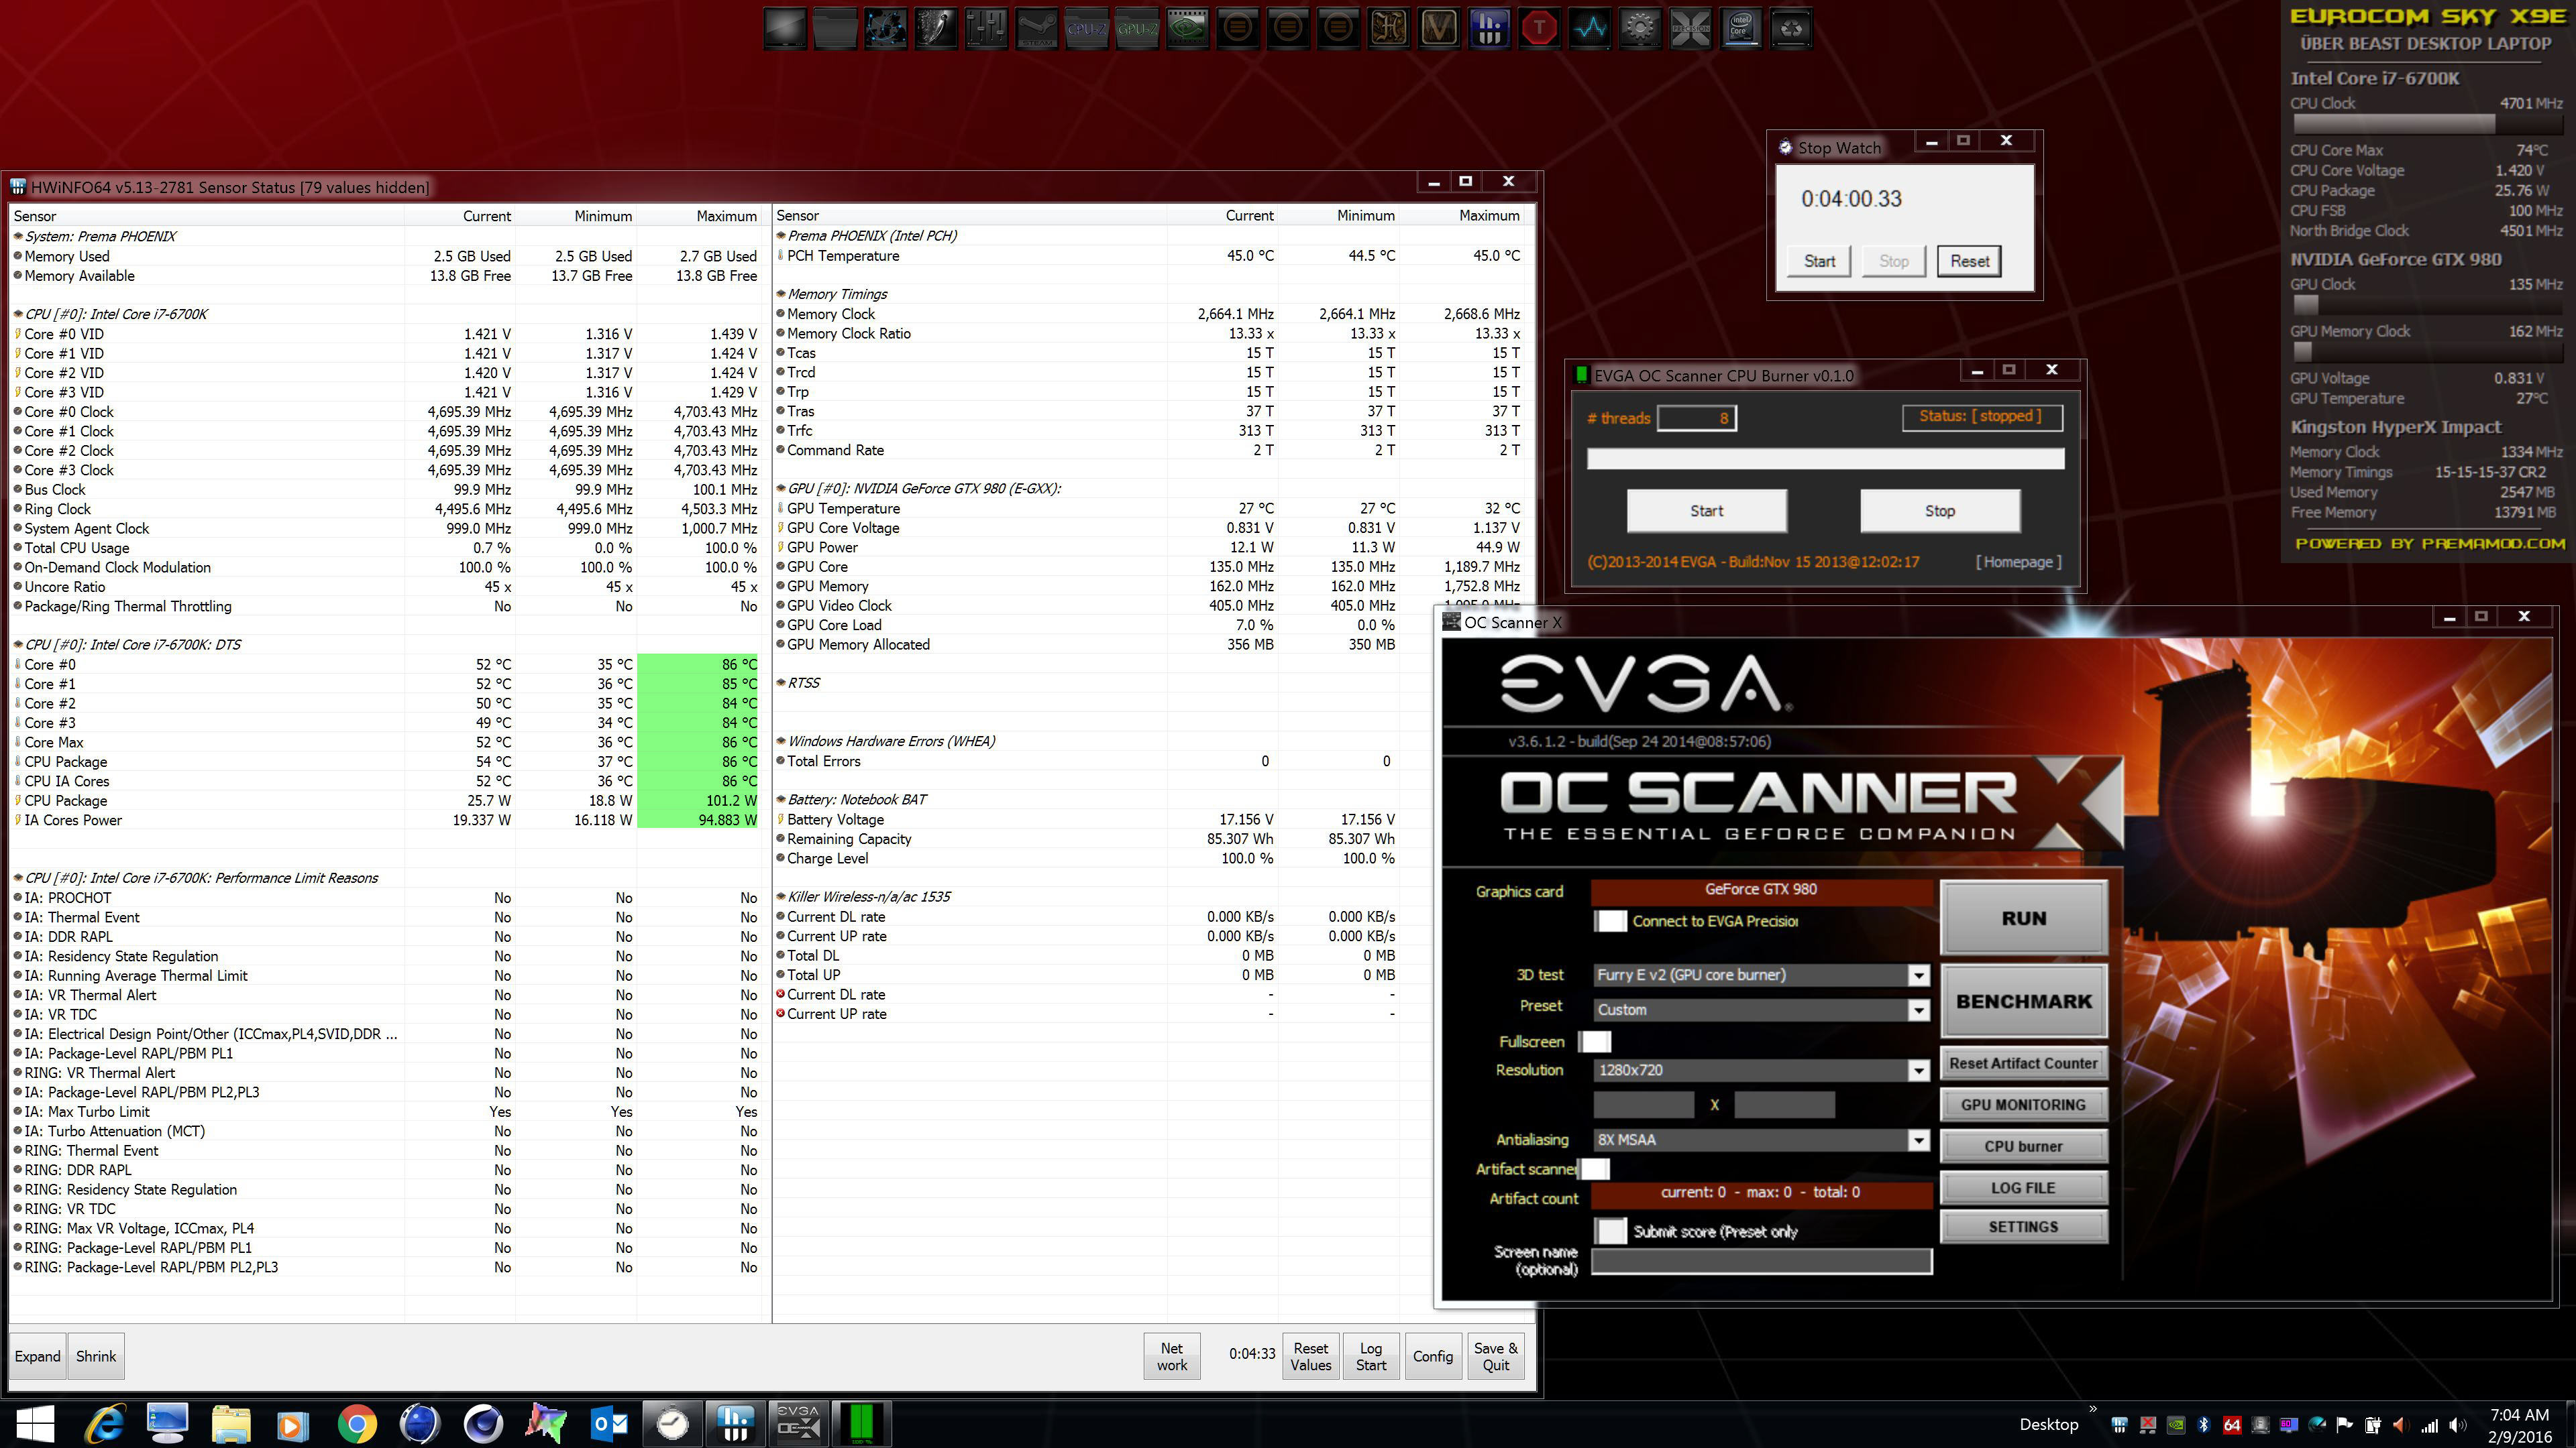
Task: Click the BENCHMARK button
Action: pyautogui.click(x=2024, y=1002)
